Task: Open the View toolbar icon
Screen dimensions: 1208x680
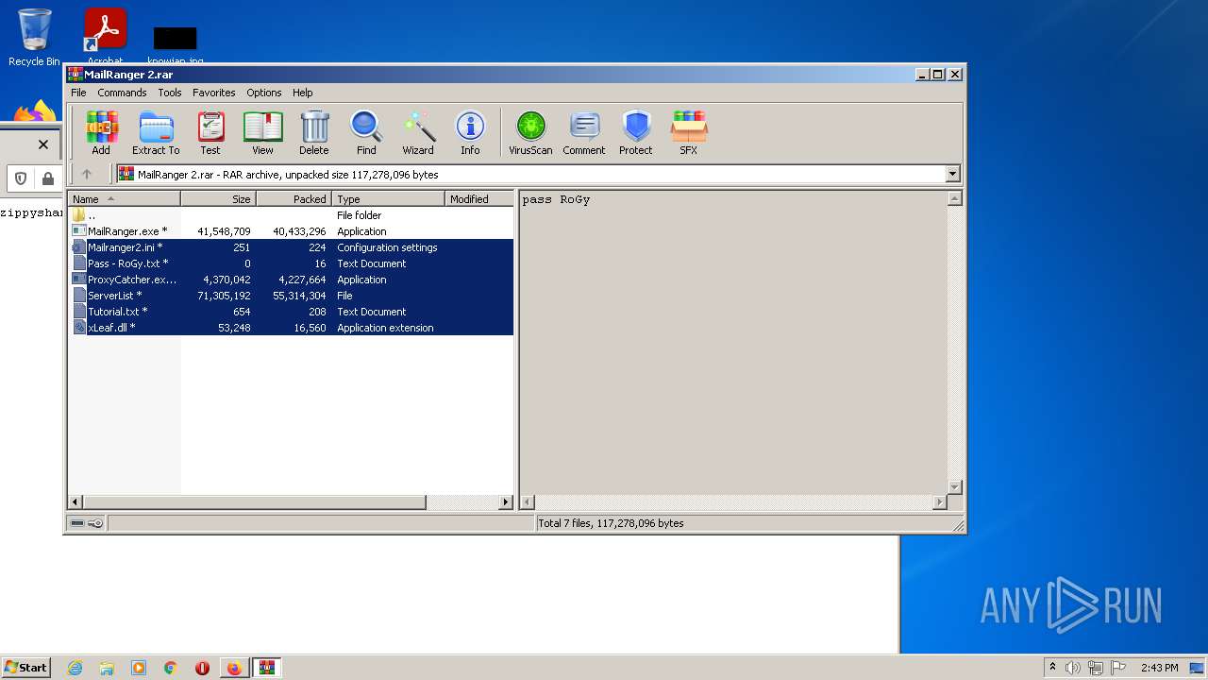Action: tap(262, 132)
